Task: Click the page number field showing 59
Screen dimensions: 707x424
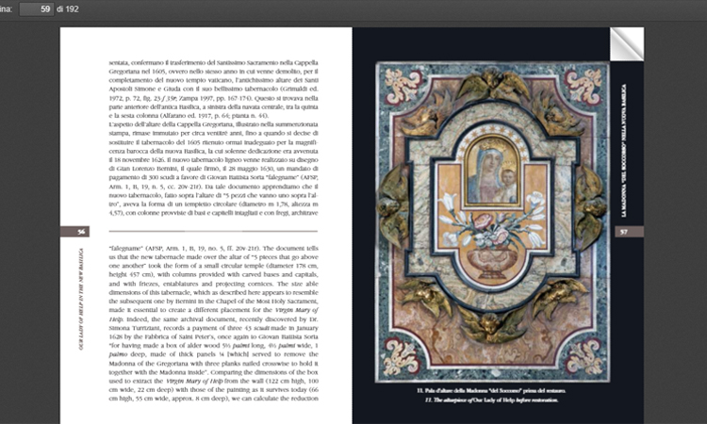Action: 37,9
